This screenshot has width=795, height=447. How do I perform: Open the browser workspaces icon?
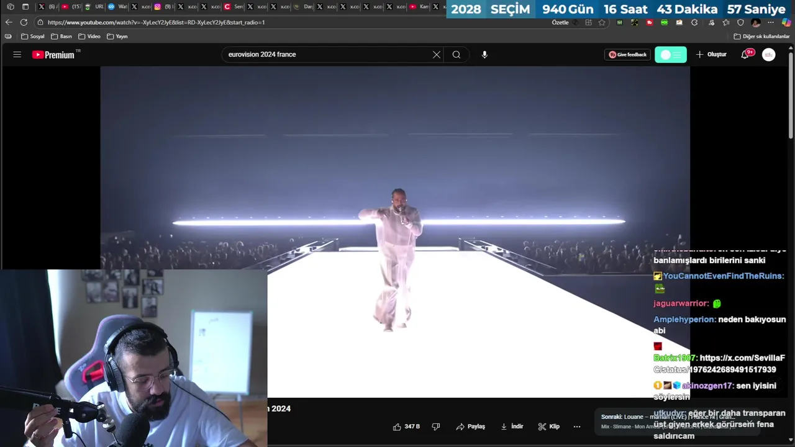coord(11,7)
